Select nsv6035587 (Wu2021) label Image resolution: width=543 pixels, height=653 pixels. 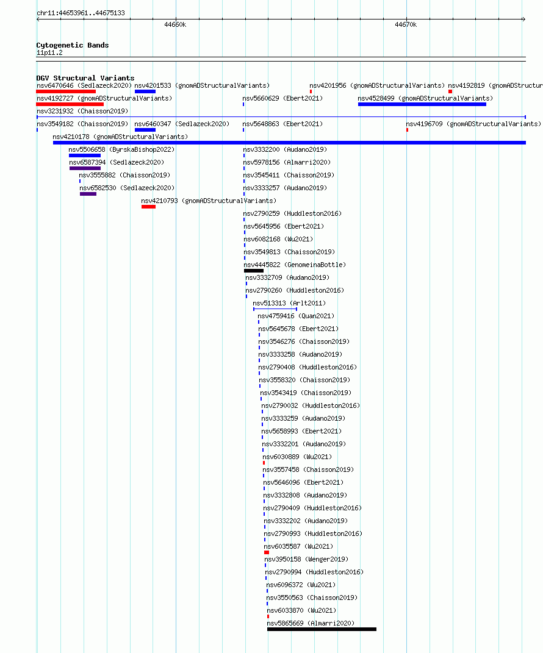pos(299,546)
